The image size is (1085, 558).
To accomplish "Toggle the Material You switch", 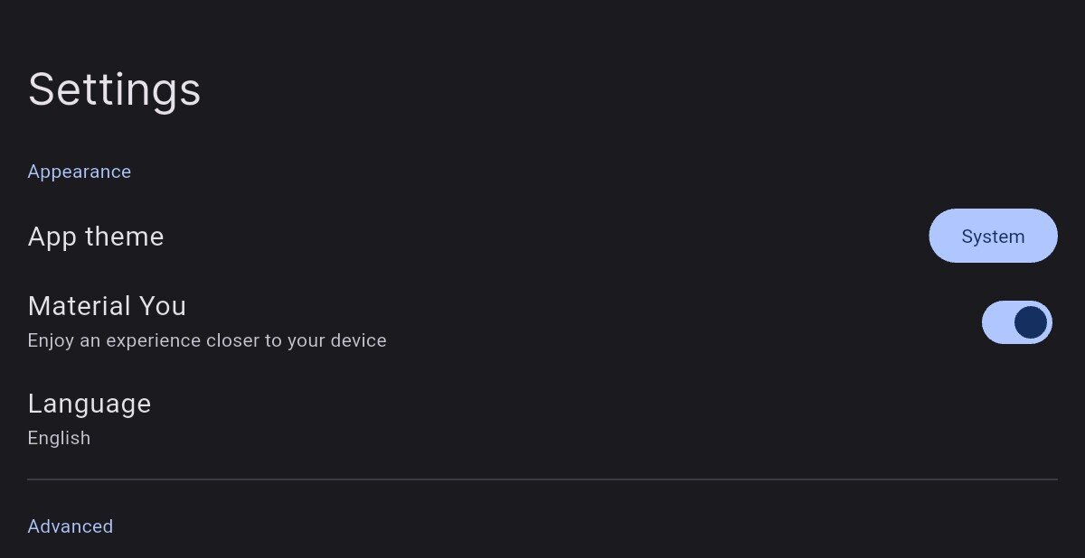I will coord(1016,322).
